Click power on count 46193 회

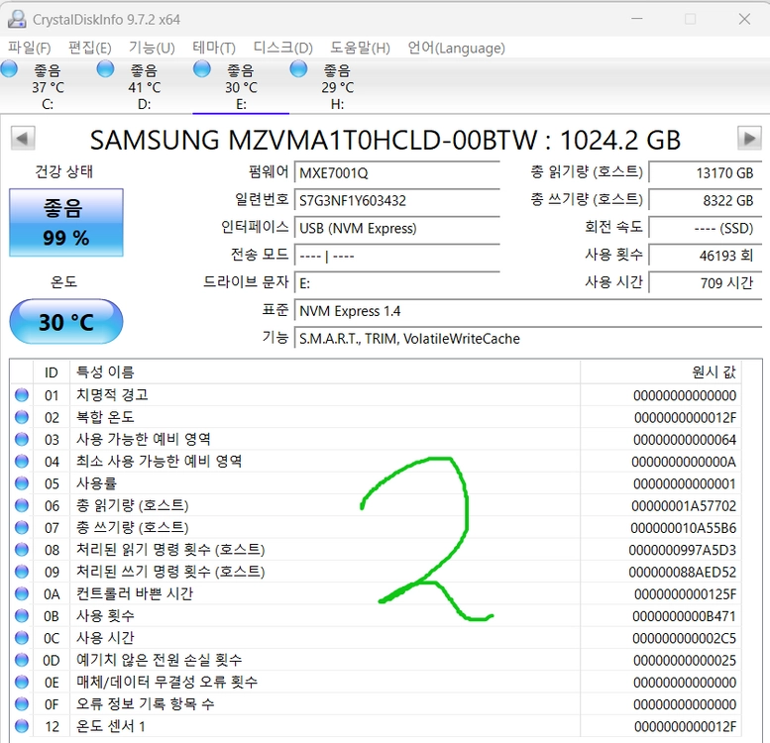tap(706, 256)
